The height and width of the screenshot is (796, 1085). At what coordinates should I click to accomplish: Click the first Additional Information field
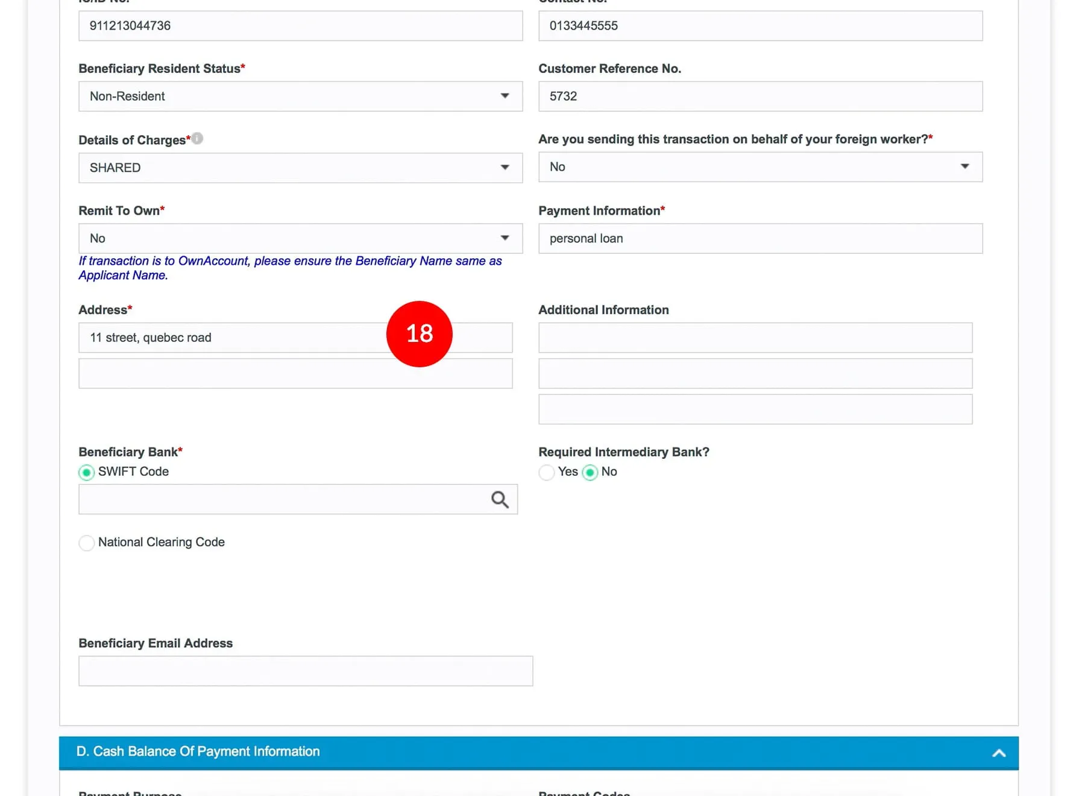click(x=755, y=338)
